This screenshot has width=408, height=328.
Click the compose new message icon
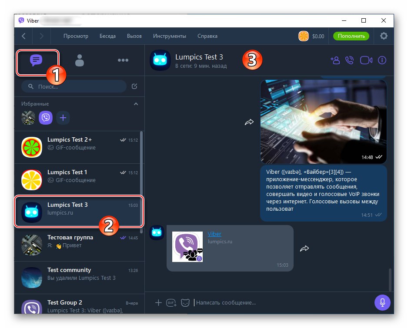click(134, 86)
